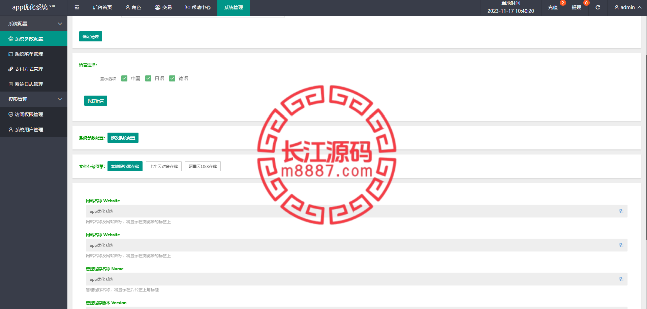Screen dimensions: 647x309
Task: Select 本地服务器存储 storage engine
Action: (x=125, y=166)
